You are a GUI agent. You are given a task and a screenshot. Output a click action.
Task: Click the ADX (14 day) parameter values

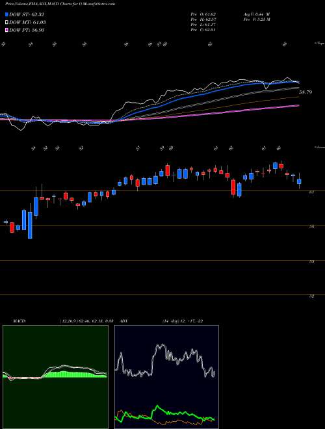click(183, 321)
